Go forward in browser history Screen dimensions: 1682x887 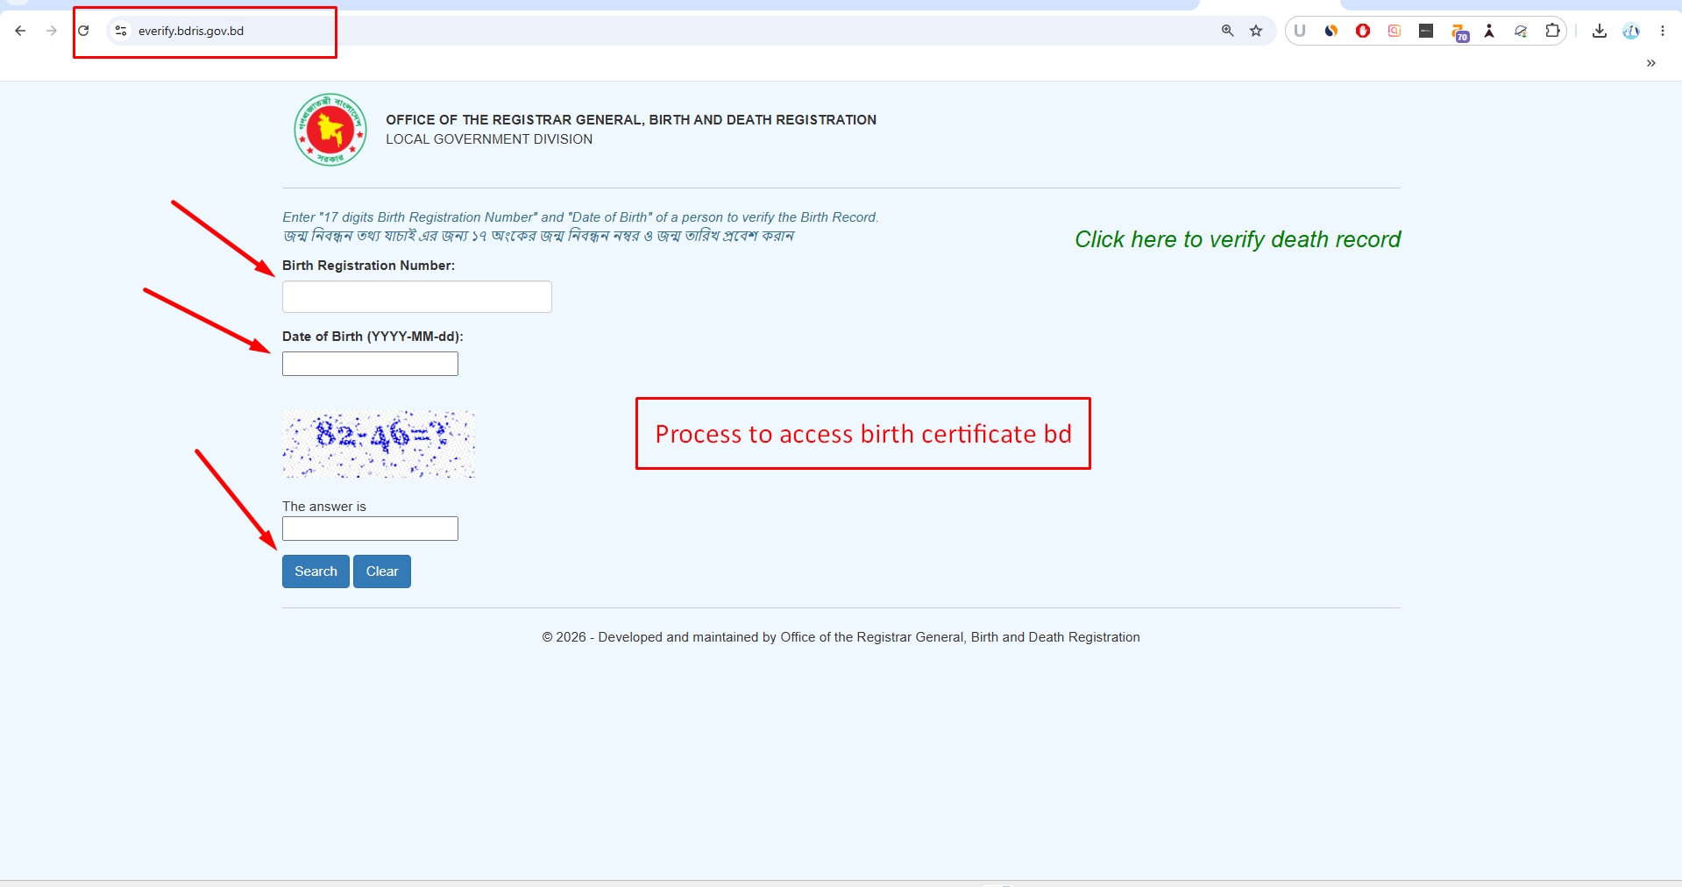[52, 31]
